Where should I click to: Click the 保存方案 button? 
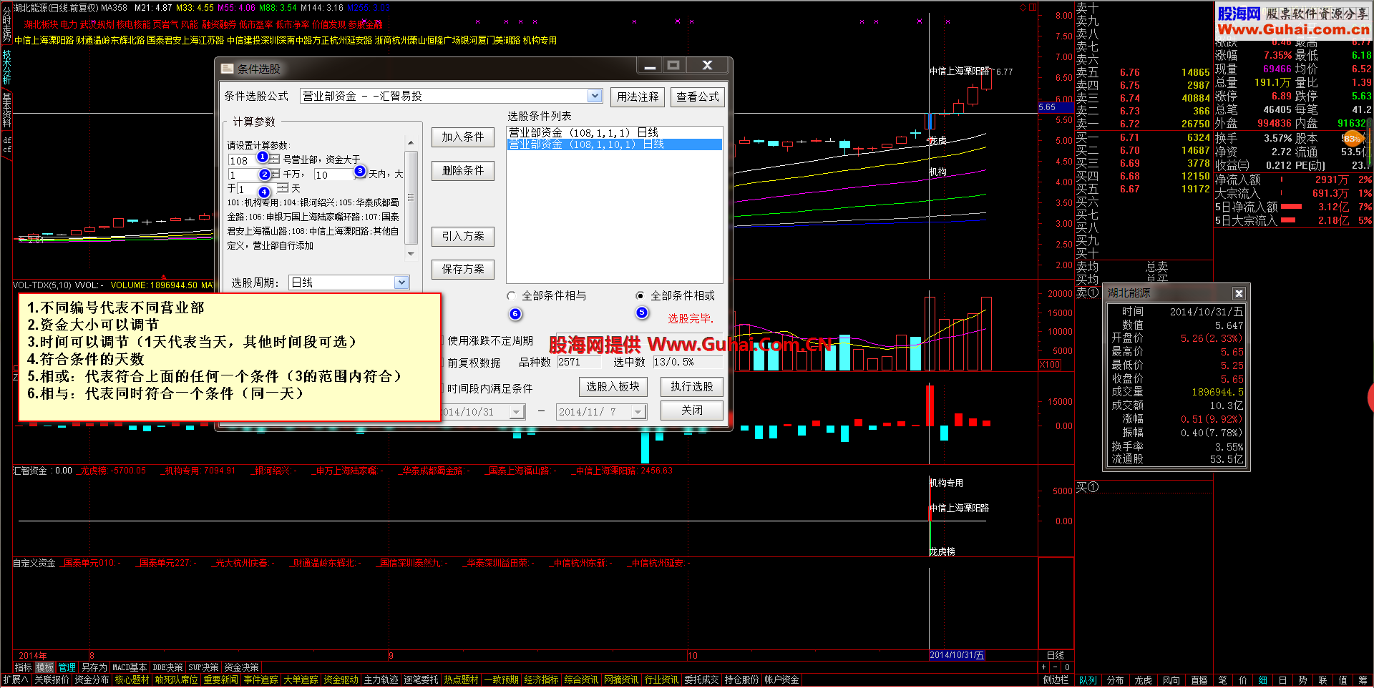(463, 270)
